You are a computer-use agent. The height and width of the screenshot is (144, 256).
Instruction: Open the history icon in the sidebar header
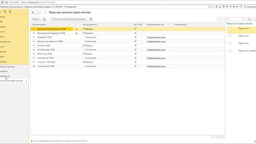(x=5, y=12)
